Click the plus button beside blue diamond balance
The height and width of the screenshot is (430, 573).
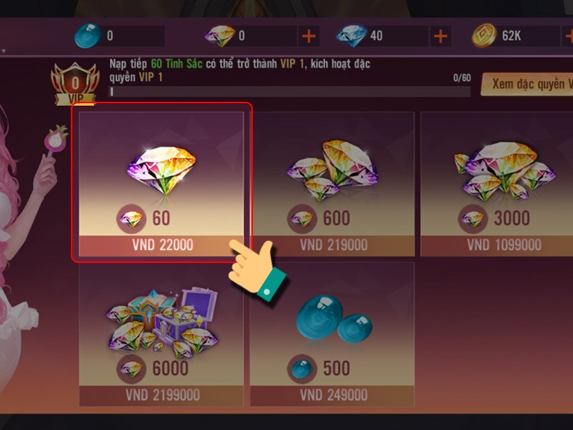tap(440, 36)
